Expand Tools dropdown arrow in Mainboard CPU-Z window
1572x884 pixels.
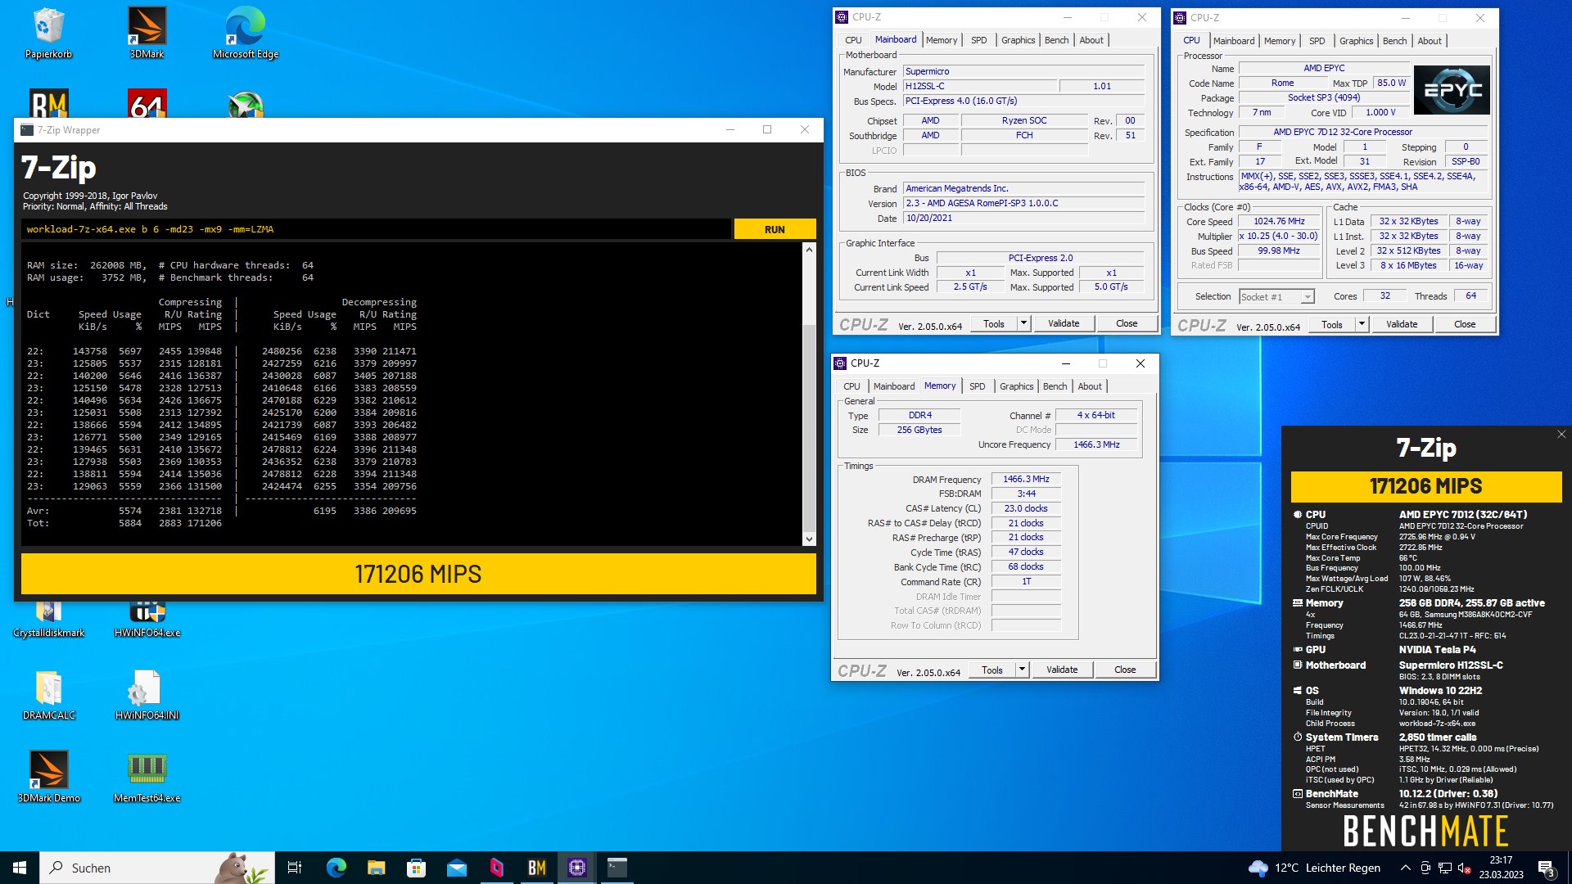[x=1023, y=323]
